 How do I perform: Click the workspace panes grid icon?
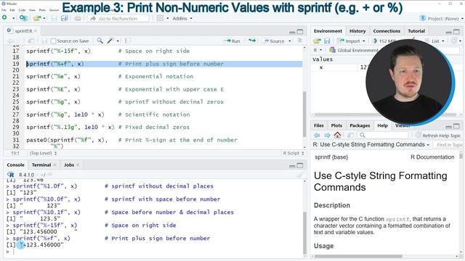160,18
